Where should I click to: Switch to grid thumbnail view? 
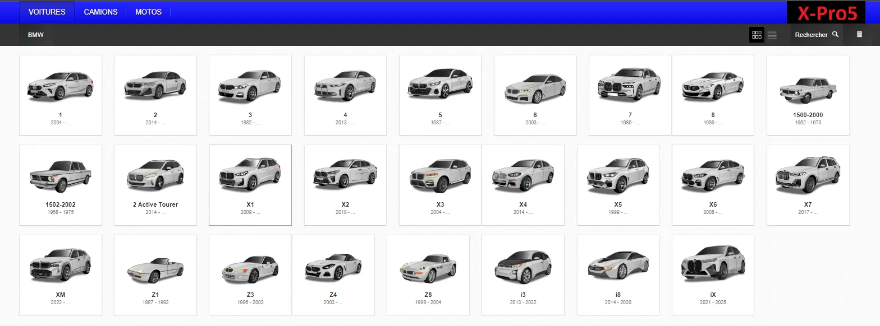tap(757, 35)
